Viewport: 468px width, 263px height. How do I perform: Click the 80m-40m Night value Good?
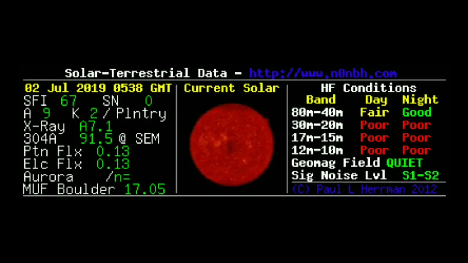point(417,113)
